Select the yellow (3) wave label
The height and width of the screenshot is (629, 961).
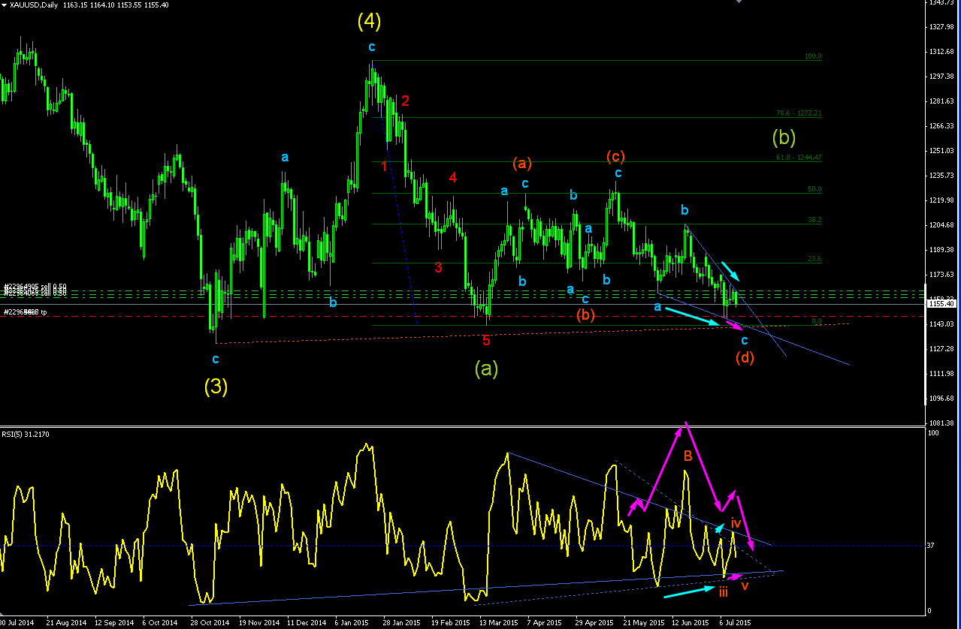click(217, 387)
